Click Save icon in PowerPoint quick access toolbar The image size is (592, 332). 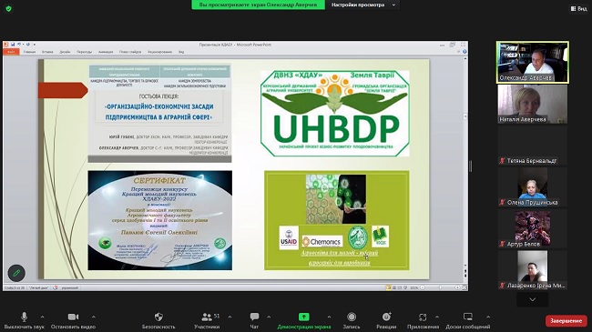tap(13, 45)
